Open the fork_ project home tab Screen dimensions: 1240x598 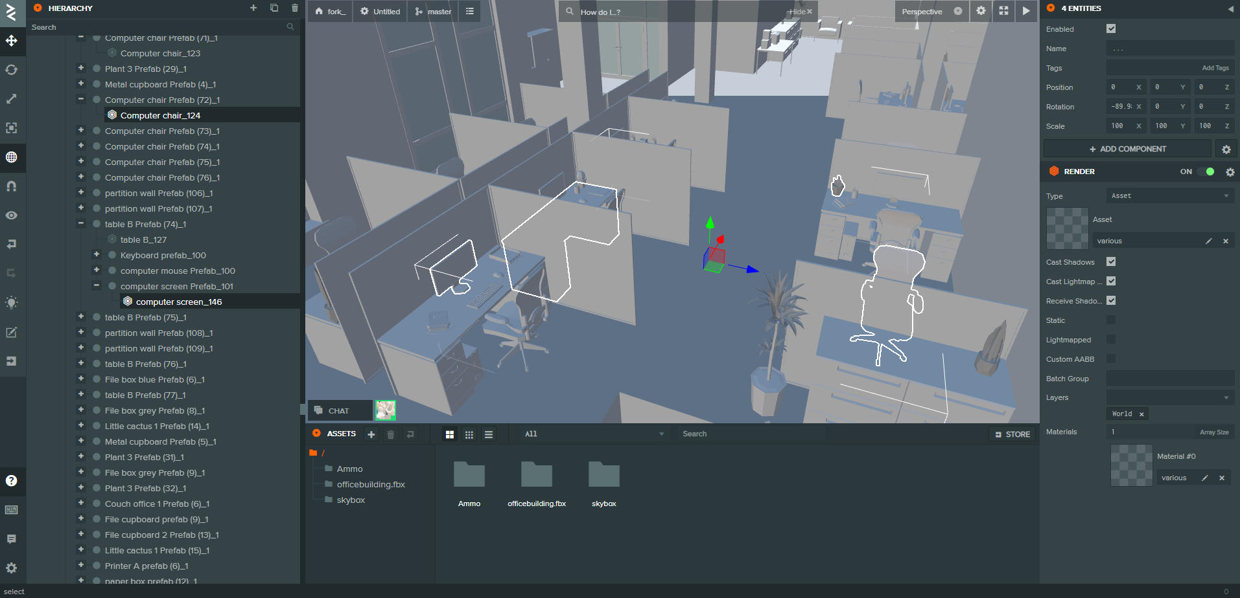click(331, 12)
